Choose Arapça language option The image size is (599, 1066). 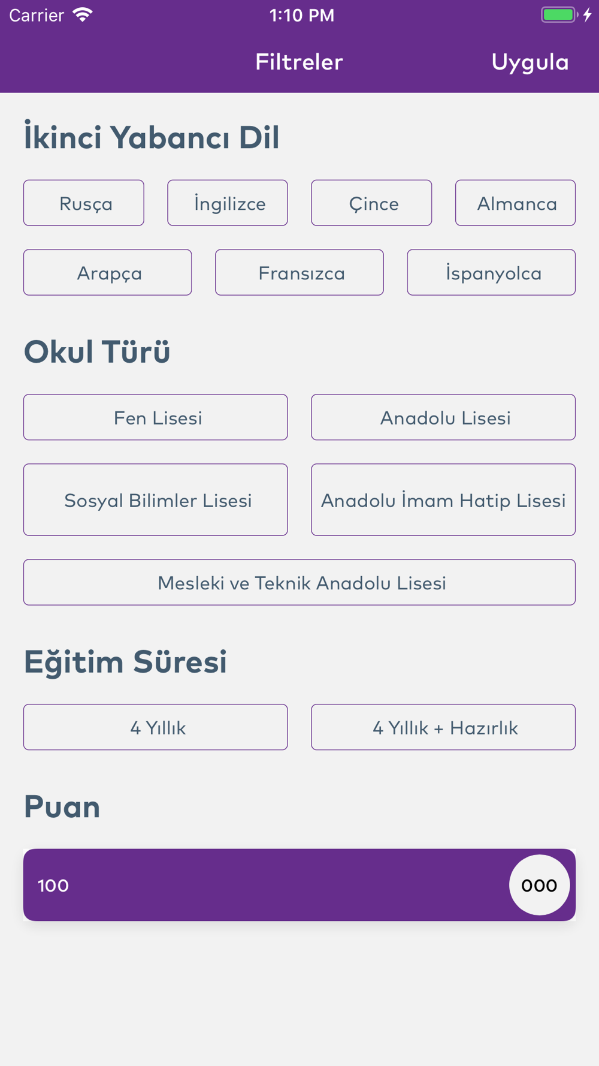point(108,273)
